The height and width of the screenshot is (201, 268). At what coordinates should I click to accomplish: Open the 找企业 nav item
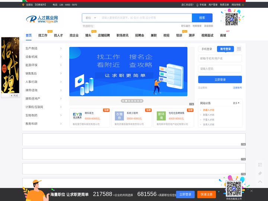click(x=74, y=35)
